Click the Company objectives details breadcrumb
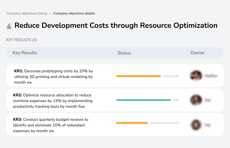The image size is (230, 148). coord(74,13)
